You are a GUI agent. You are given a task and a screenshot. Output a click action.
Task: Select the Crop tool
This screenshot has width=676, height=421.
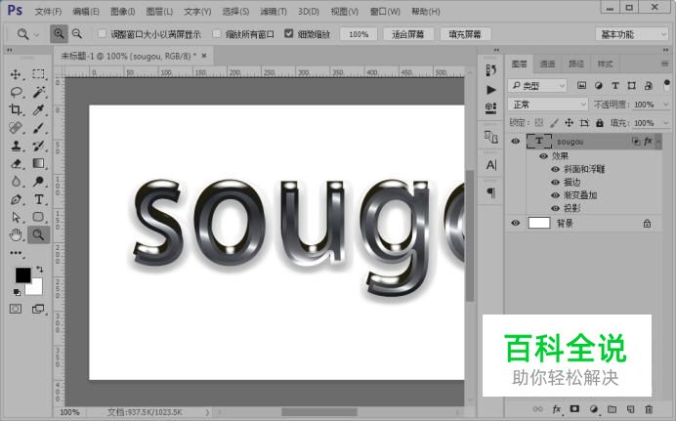click(16, 109)
